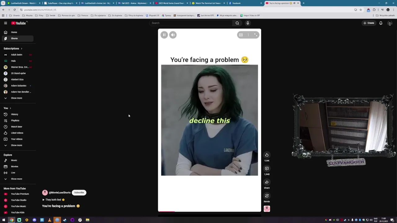Open the YouTube hamburger guide menu
This screenshot has width=397, height=223.
(x=5, y=23)
